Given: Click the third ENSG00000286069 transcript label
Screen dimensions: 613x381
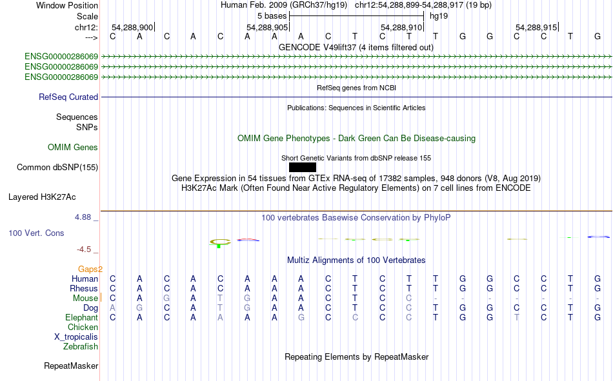Looking at the screenshot, I should click(x=61, y=77).
